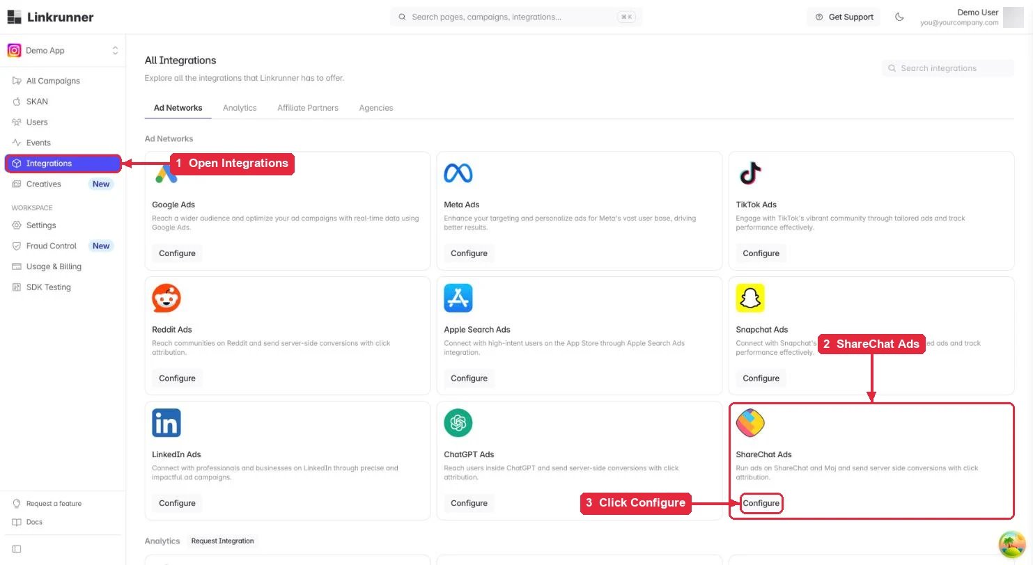Configure Reddit Ads integration

(177, 378)
